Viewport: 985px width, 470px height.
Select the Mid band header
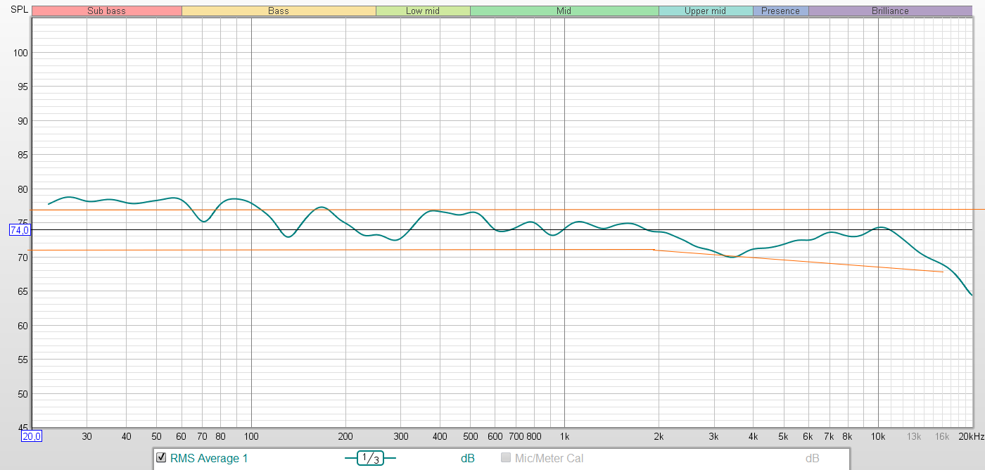point(564,11)
